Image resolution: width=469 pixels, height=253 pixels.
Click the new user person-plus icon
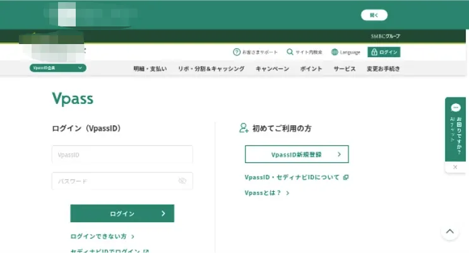[x=244, y=128]
